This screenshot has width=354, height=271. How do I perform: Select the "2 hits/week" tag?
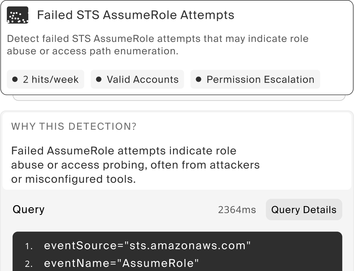click(x=46, y=79)
